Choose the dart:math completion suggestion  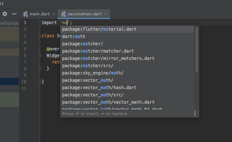coord(127,37)
